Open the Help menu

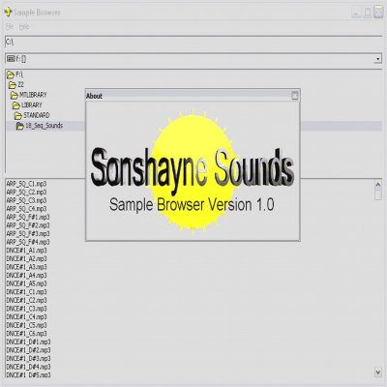24,27
